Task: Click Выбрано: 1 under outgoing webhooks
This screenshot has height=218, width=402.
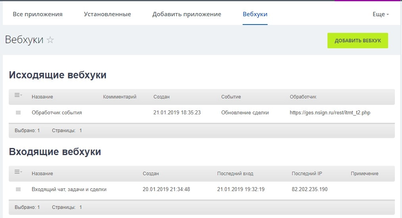Action: click(x=27, y=131)
